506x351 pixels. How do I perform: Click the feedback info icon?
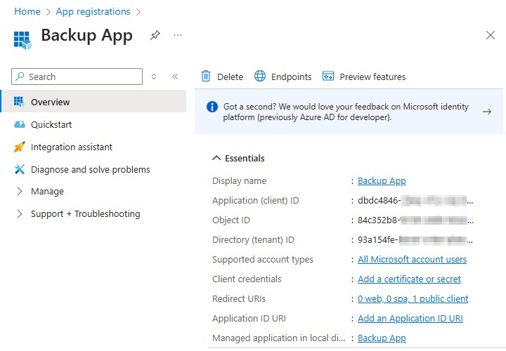coord(212,107)
